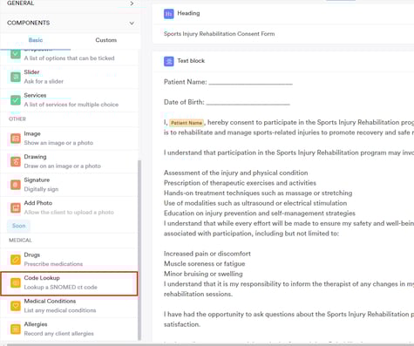Click the MEDICAL category heading
This screenshot has height=346, width=414.
[20, 241]
